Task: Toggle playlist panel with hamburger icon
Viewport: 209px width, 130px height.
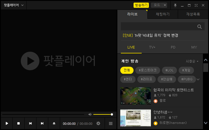Action: (x=111, y=123)
